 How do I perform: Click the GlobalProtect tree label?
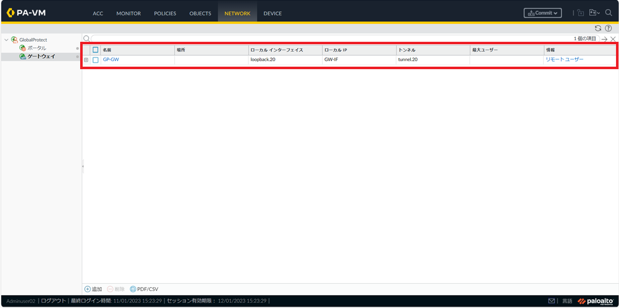[33, 39]
